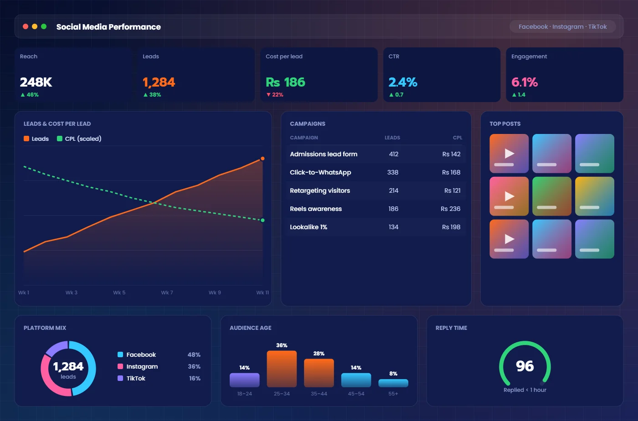Select the Social Media Performance title
The height and width of the screenshot is (421, 638).
pyautogui.click(x=108, y=26)
